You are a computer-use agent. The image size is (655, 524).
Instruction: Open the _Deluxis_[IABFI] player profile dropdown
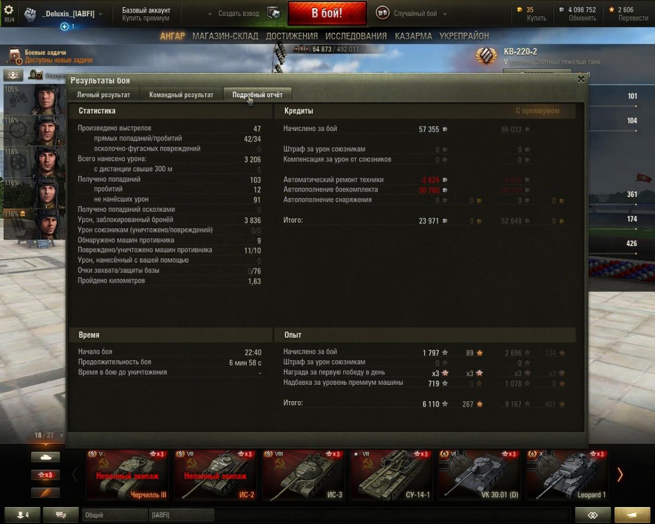pos(64,14)
